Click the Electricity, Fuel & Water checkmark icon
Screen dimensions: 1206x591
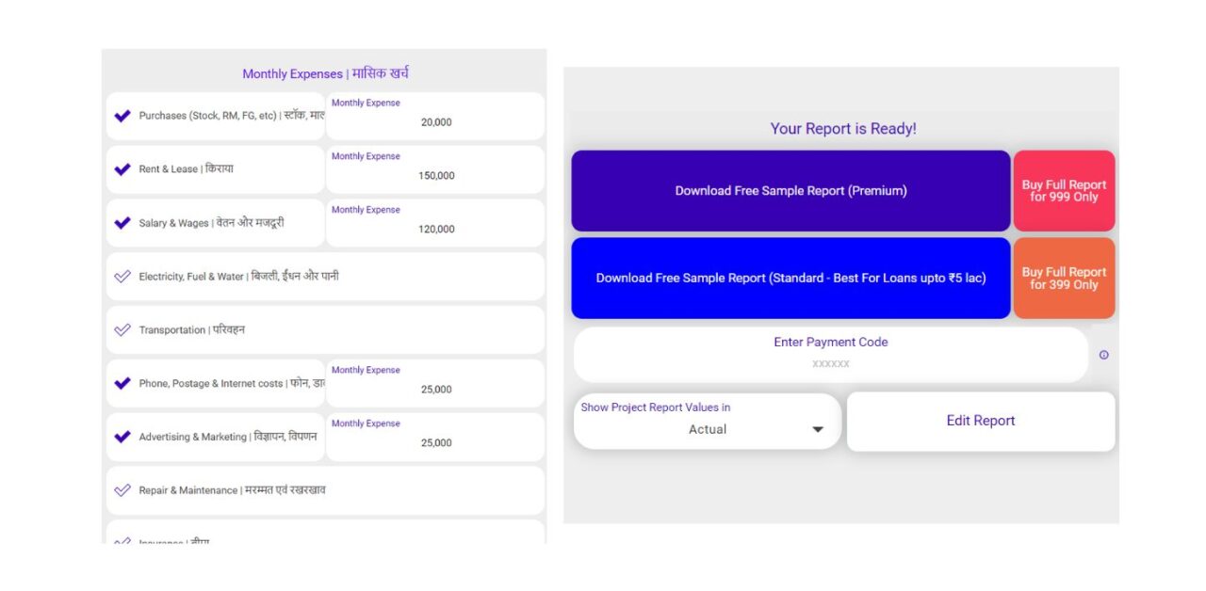(x=122, y=276)
